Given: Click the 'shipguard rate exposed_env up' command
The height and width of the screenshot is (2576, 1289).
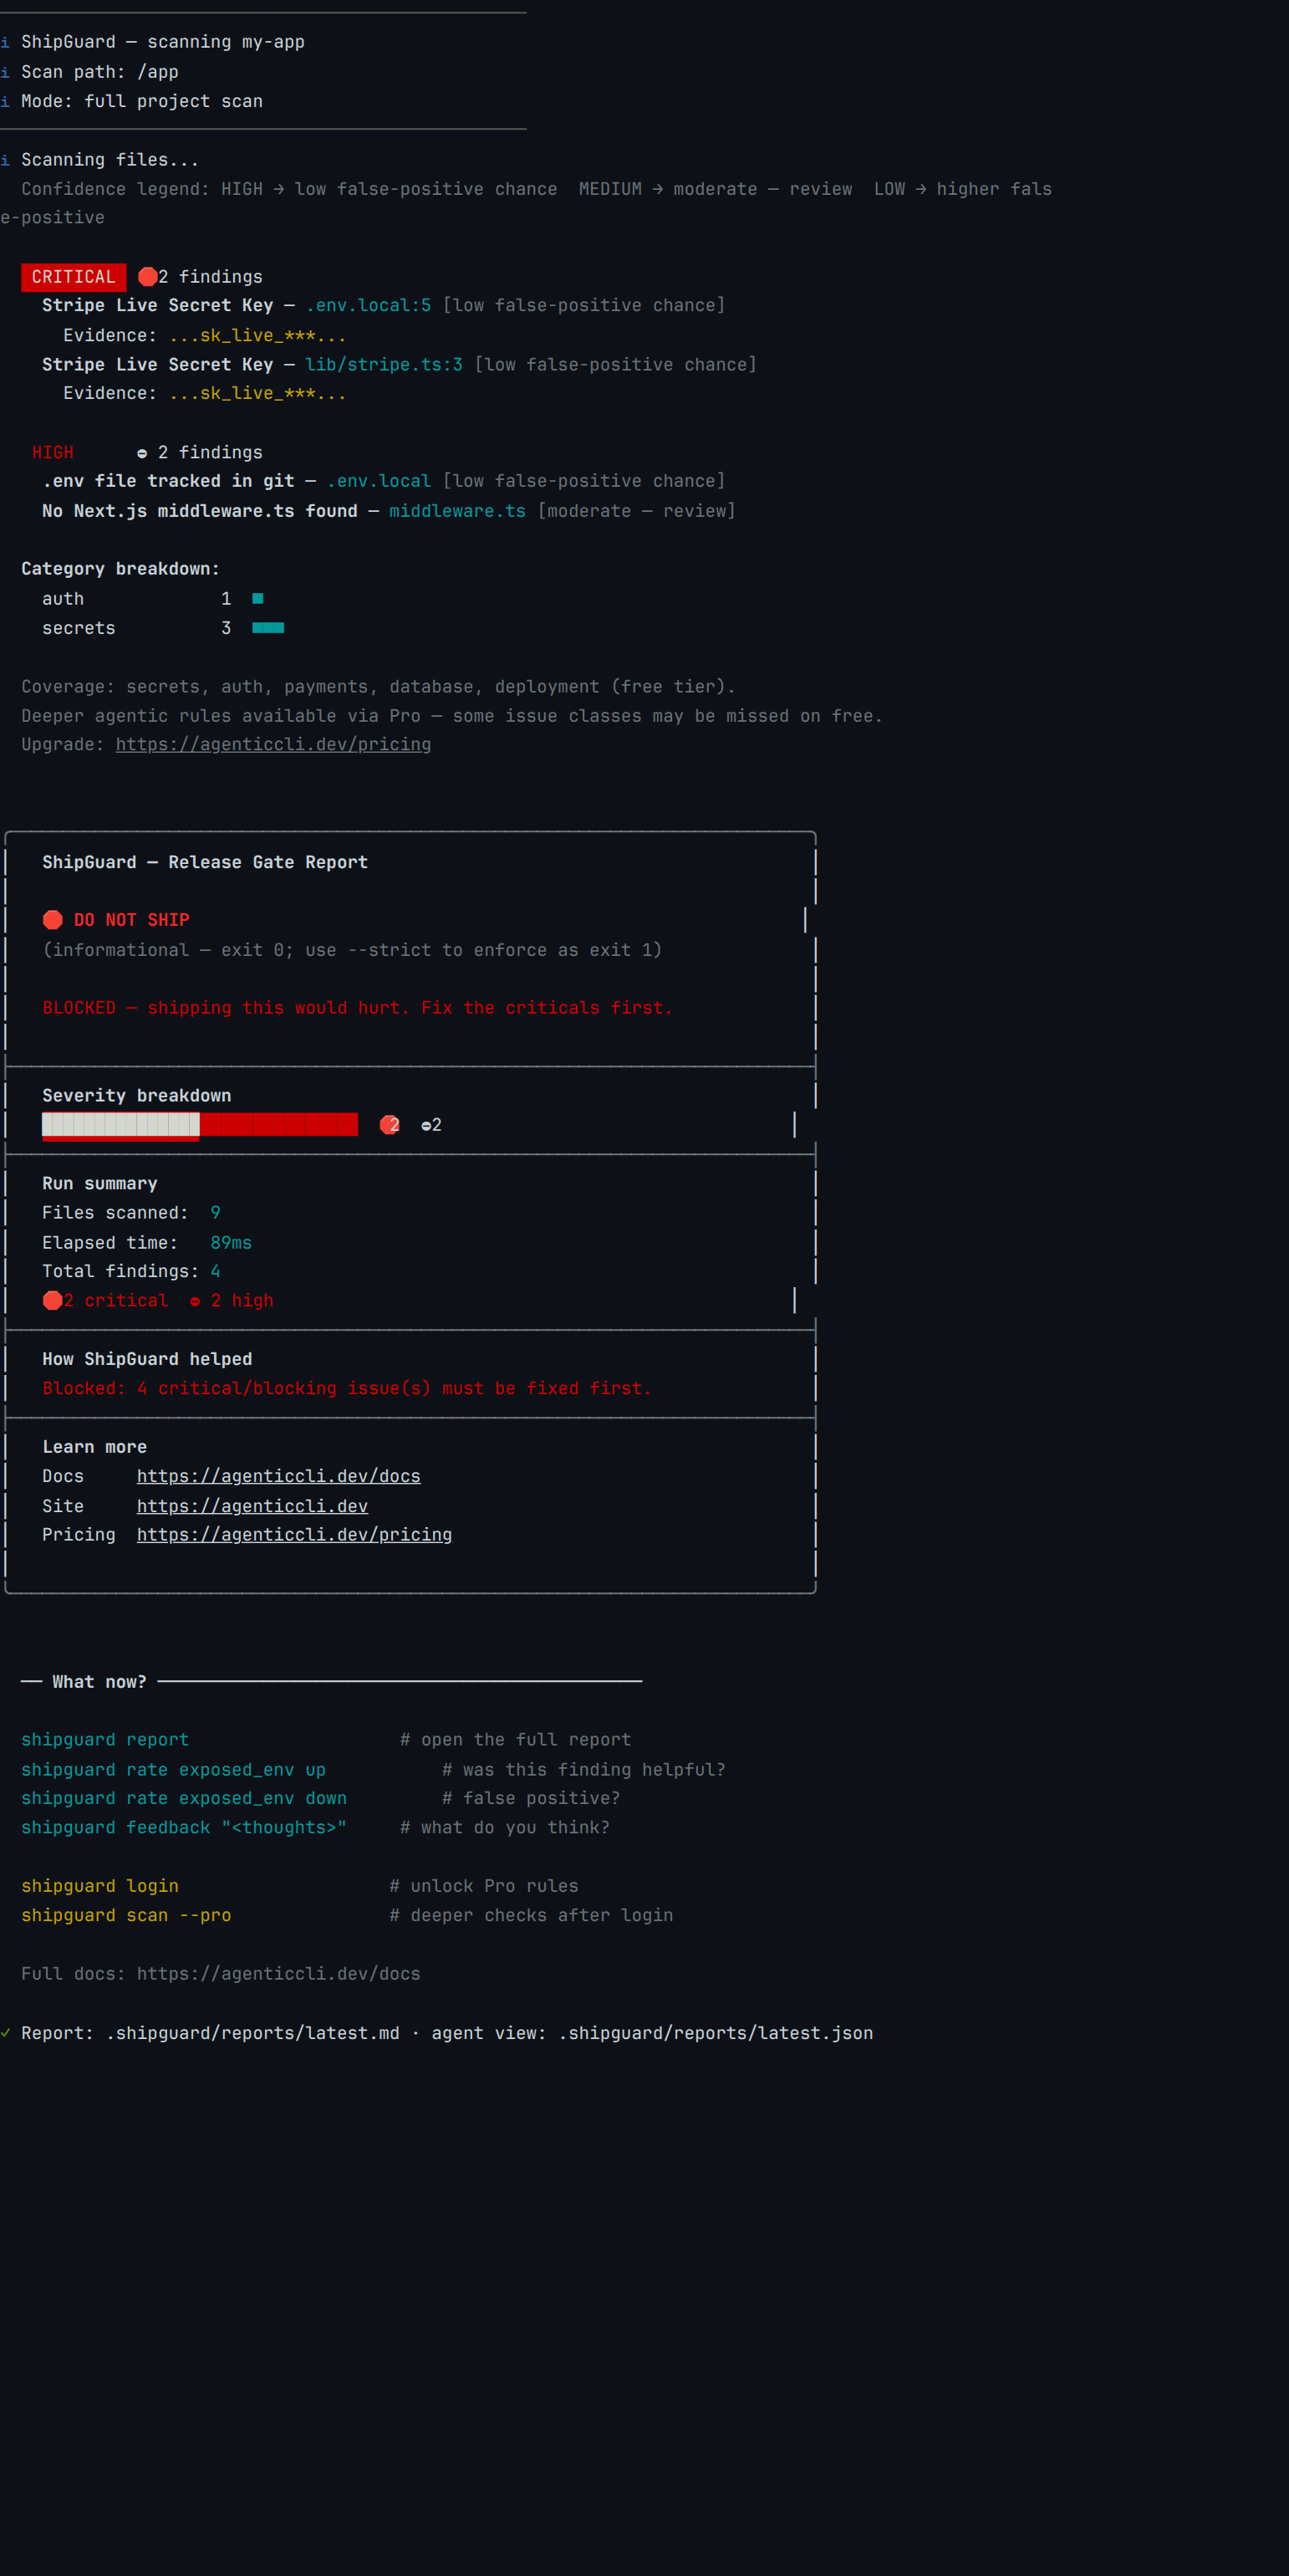Looking at the screenshot, I should click(x=174, y=1769).
